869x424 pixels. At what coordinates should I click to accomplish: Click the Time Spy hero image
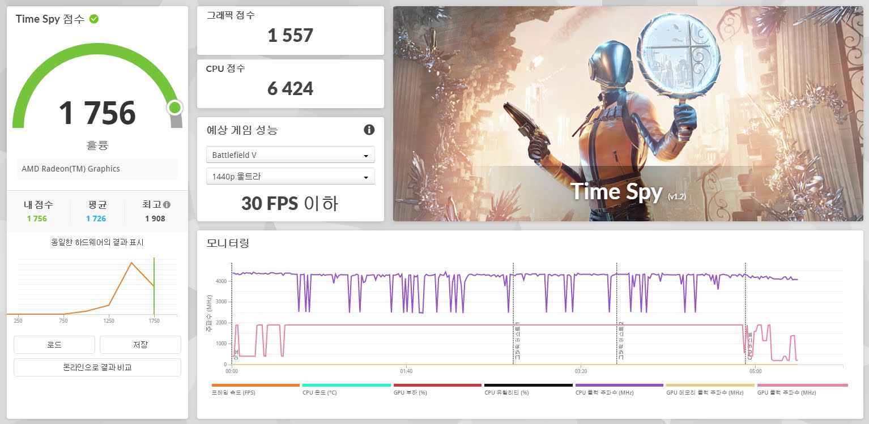[x=628, y=114]
